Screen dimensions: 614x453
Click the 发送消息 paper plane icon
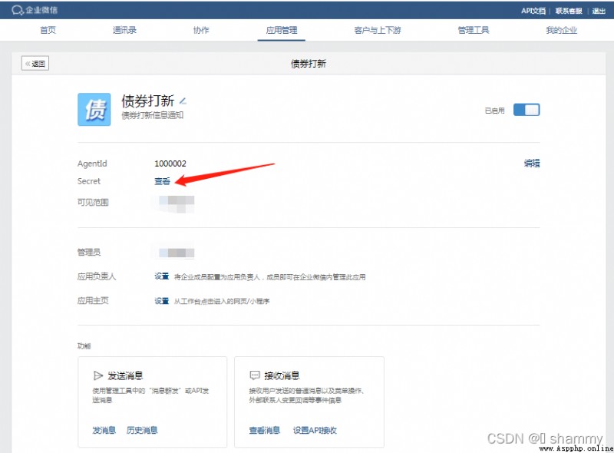(x=97, y=375)
